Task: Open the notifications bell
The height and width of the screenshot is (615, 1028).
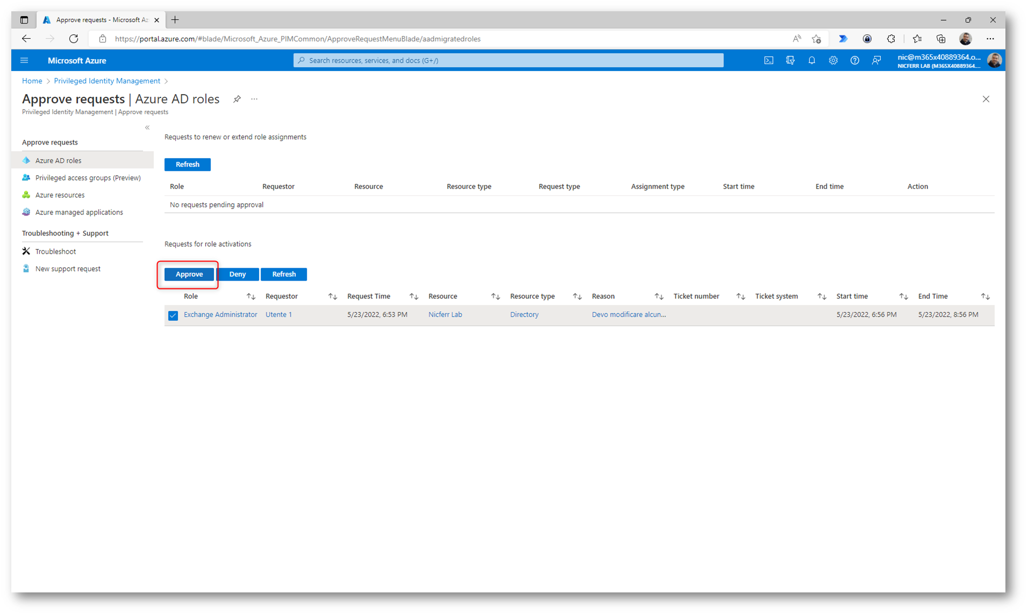Action: [811, 60]
